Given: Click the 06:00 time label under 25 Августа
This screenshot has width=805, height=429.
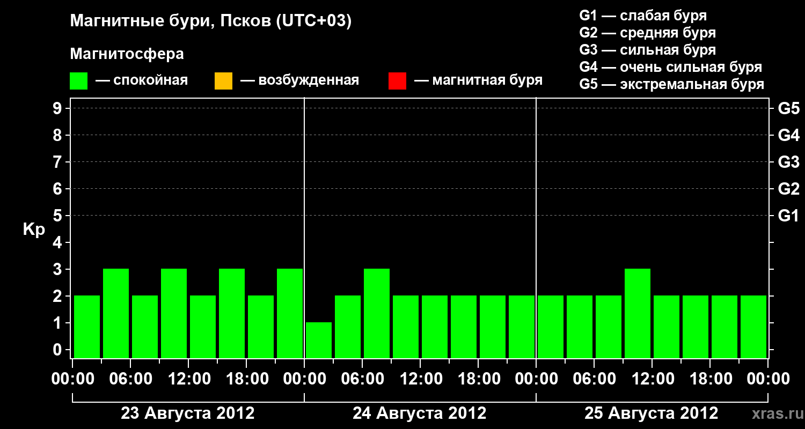Looking at the screenshot, I should 594,379.
